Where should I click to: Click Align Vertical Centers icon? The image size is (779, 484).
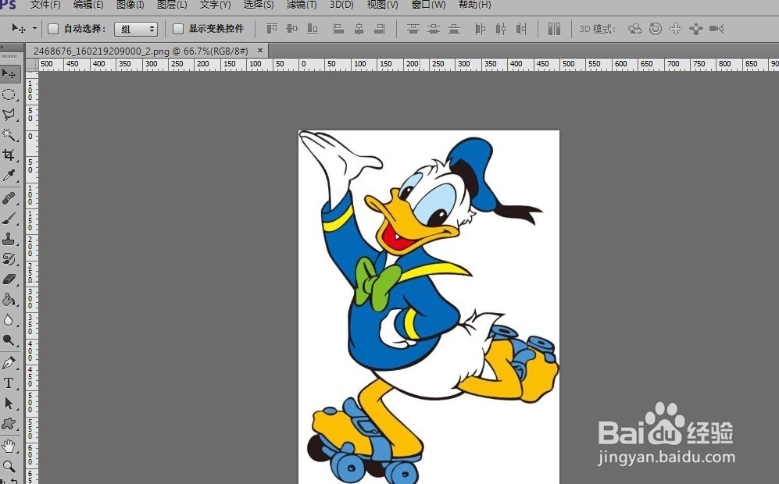tap(292, 29)
